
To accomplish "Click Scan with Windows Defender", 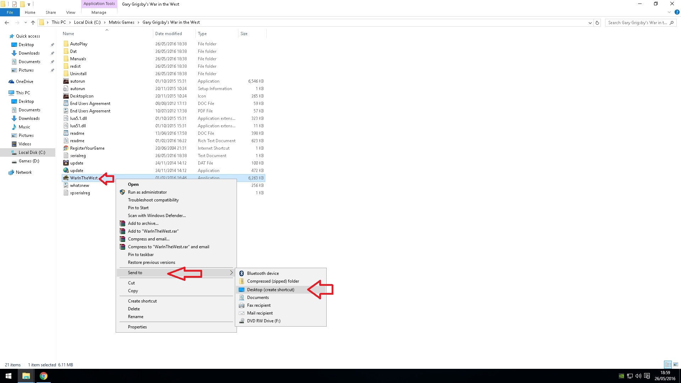I will pos(157,216).
